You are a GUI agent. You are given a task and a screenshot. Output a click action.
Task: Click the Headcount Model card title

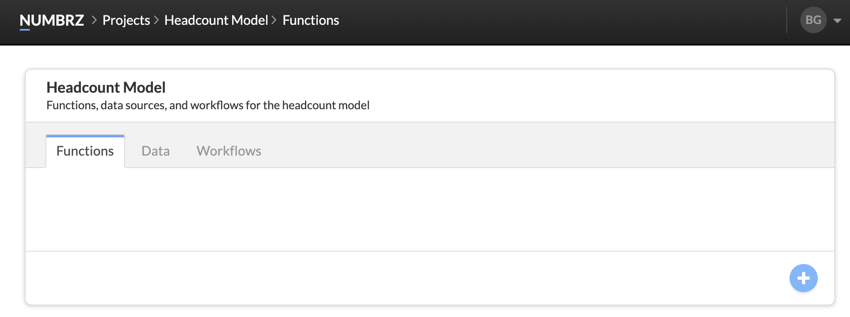point(106,87)
